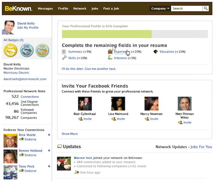The image size is (214, 181).
Task: Click Show More Facebook friends
Action: (70, 134)
